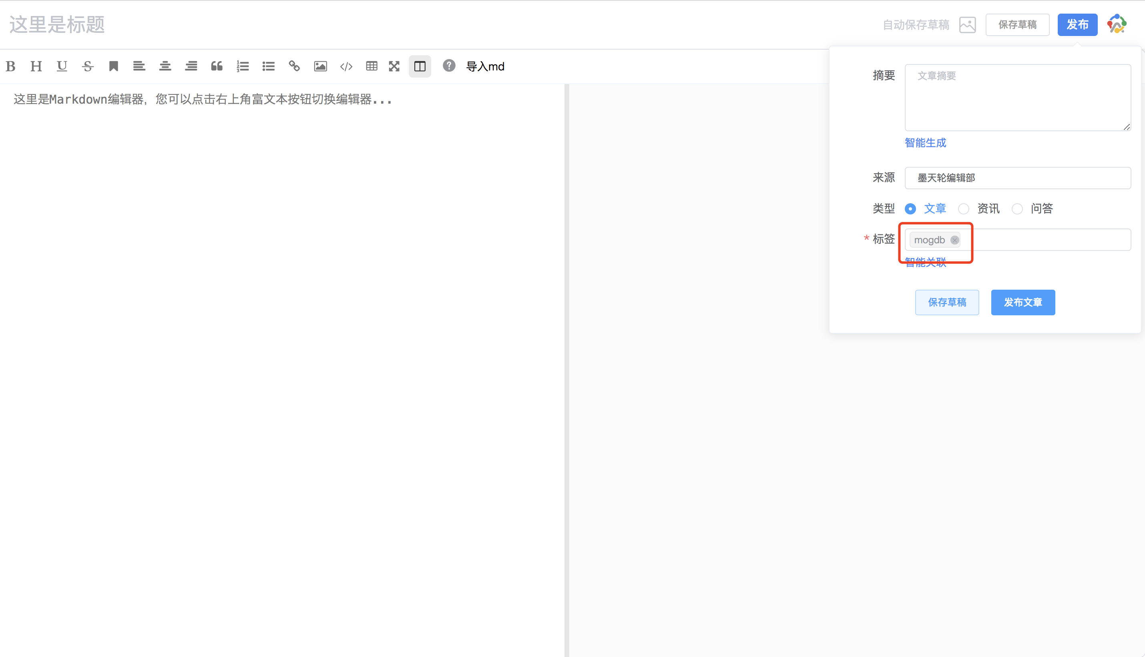
Task: Click 保存草稿 in the publish panel
Action: [947, 302]
